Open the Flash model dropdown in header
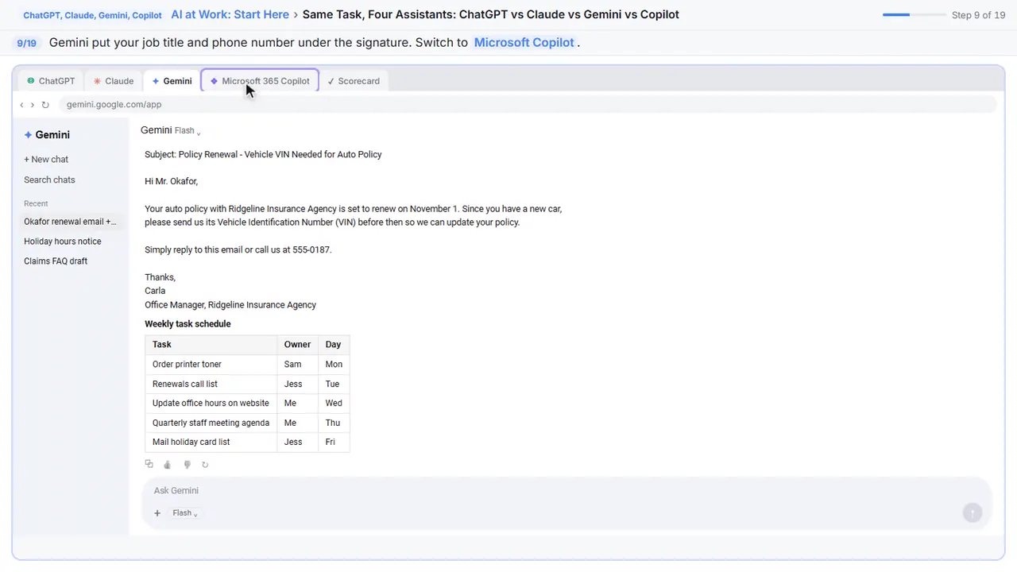1017x572 pixels. click(x=187, y=130)
